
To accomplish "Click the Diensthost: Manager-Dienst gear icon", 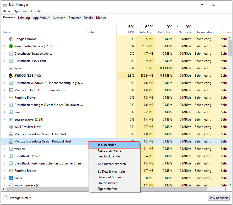I will pyautogui.click(x=10, y=105).
